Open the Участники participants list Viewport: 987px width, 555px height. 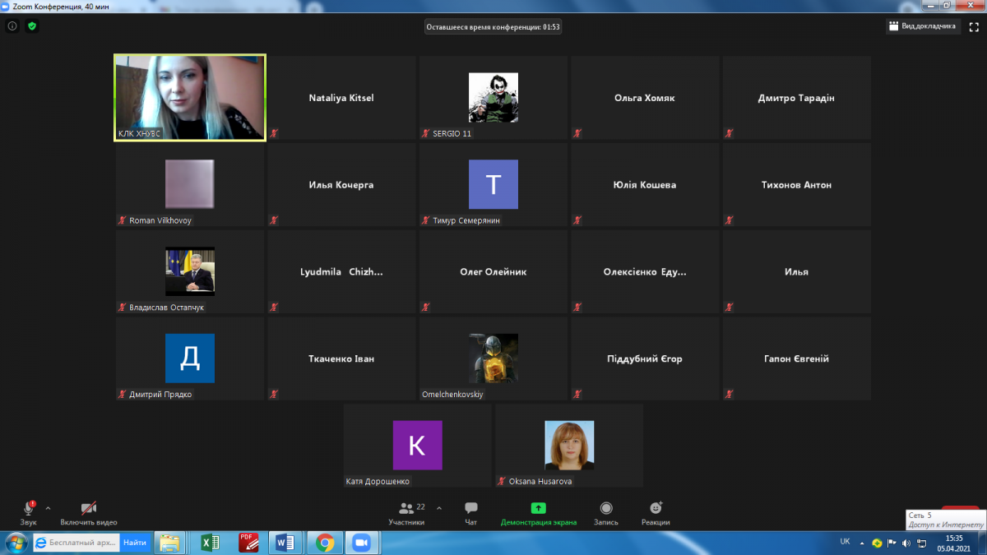[407, 513]
